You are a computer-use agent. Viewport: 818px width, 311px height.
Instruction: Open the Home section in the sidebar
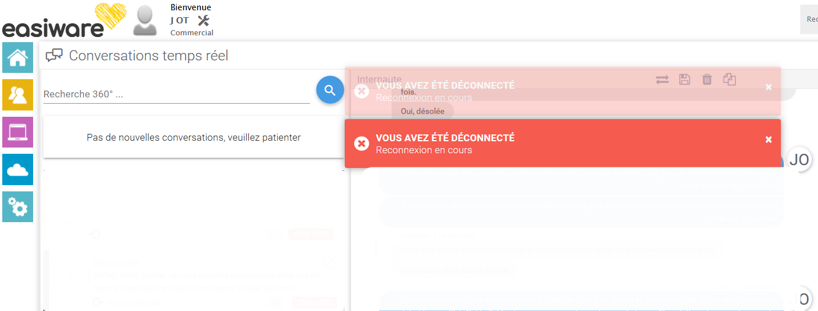point(18,58)
